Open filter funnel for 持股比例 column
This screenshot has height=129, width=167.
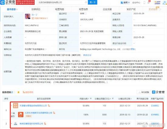pyautogui.click(x=91, y=99)
